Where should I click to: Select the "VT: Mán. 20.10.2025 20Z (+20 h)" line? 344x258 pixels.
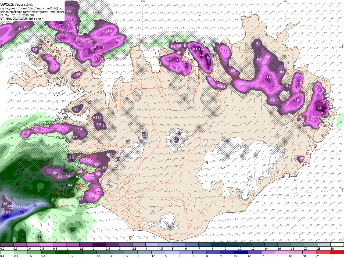coord(22,19)
